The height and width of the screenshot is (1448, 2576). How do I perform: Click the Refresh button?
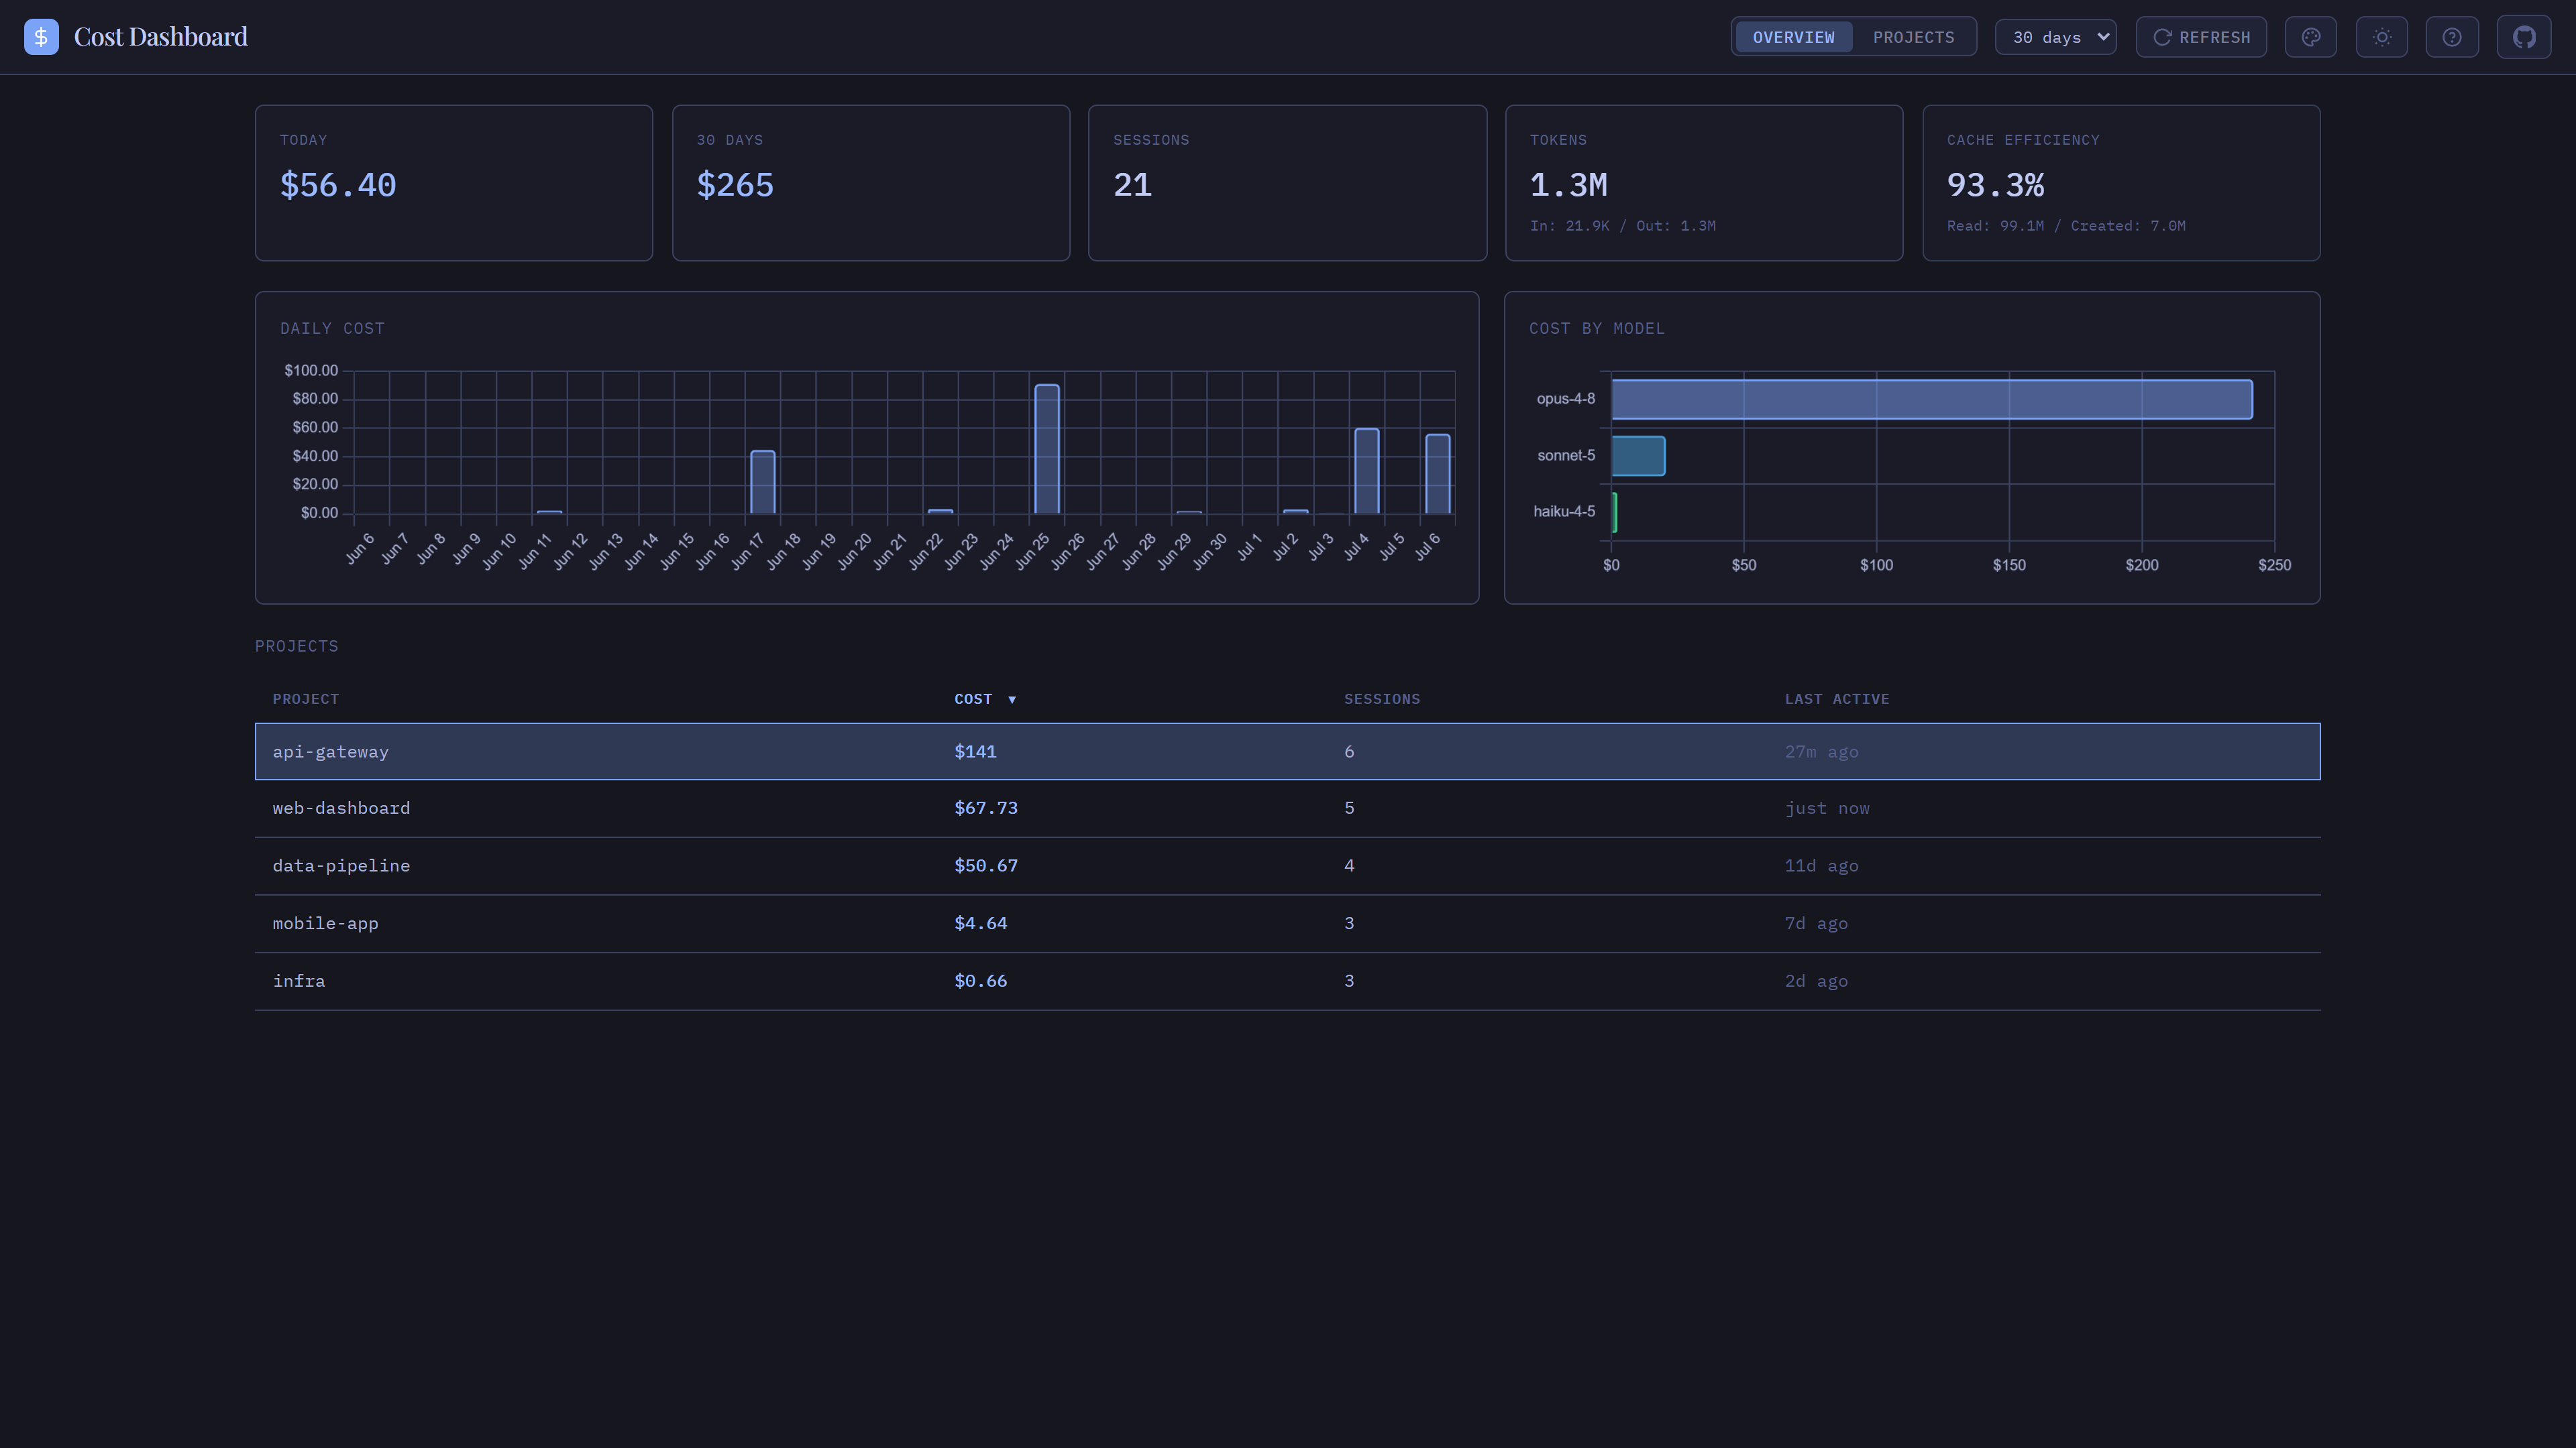click(x=2201, y=37)
